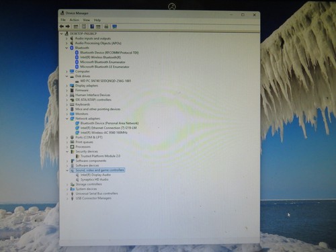The image size is (336, 252).
Task: Click the Computer category monitor icon
Action: pyautogui.click(x=72, y=71)
